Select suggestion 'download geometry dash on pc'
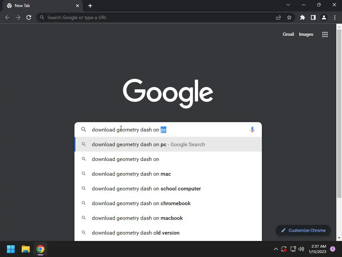 (168, 144)
